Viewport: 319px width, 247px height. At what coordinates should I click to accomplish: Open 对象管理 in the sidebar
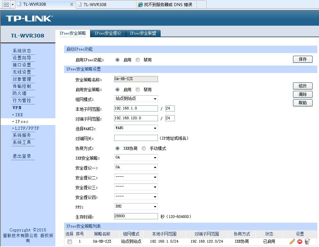click(22, 79)
